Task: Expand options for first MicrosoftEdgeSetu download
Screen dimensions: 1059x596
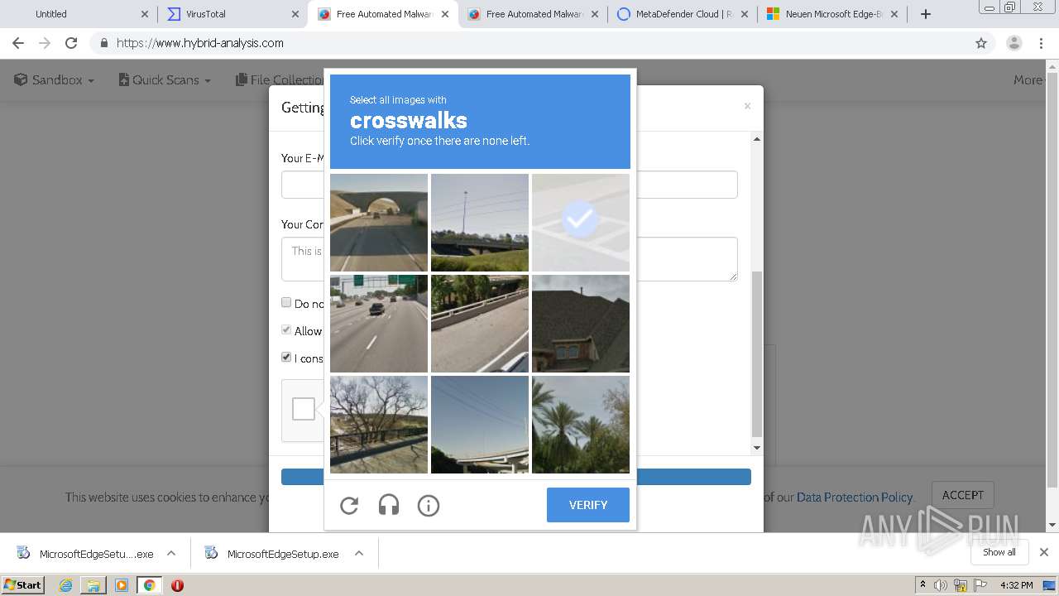Action: 171,553
